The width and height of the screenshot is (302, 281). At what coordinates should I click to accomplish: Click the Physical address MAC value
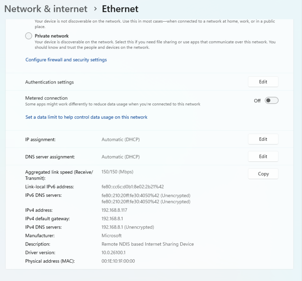coord(118,261)
